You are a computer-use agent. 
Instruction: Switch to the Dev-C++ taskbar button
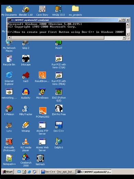[x=58, y=172]
